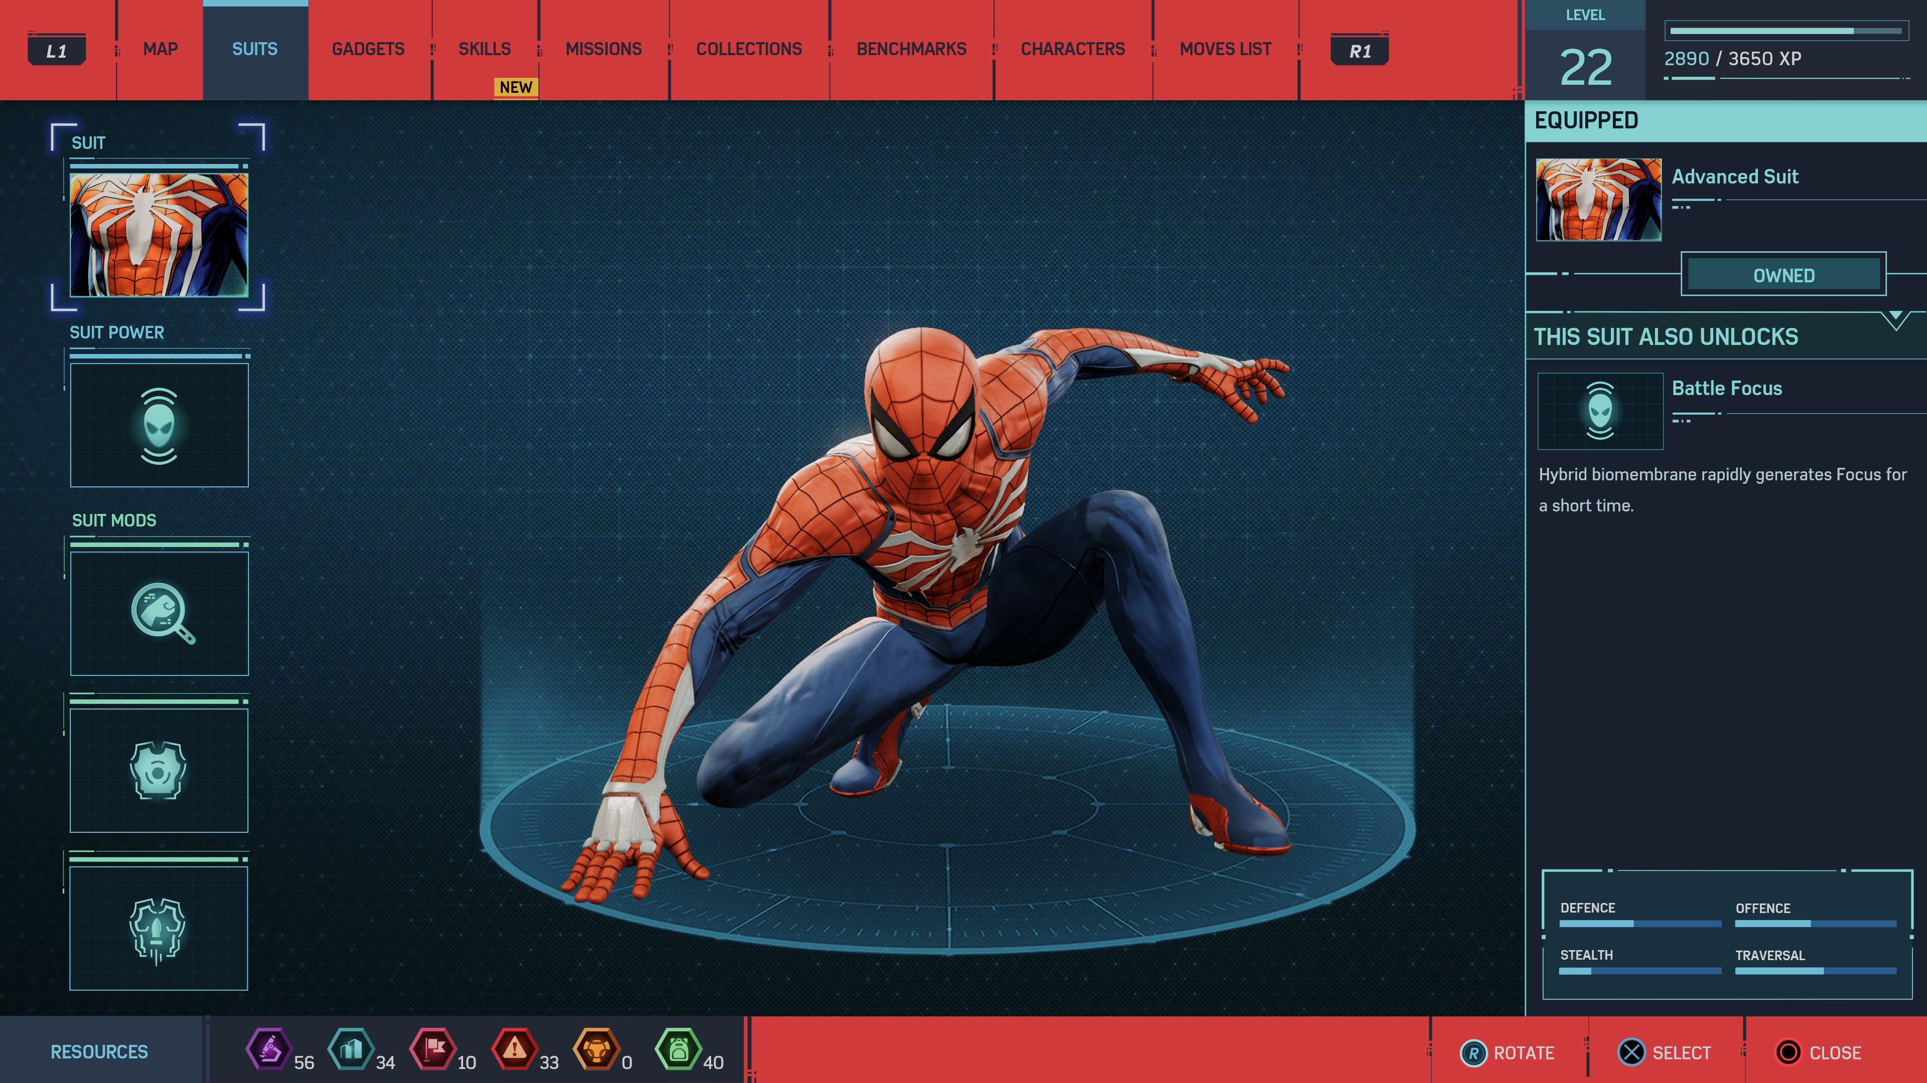Click the 2890 / 3650 XP text
This screenshot has width=1927, height=1083.
[x=1732, y=58]
